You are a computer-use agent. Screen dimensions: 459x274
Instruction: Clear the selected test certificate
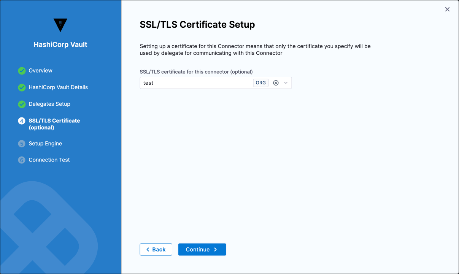pyautogui.click(x=276, y=83)
